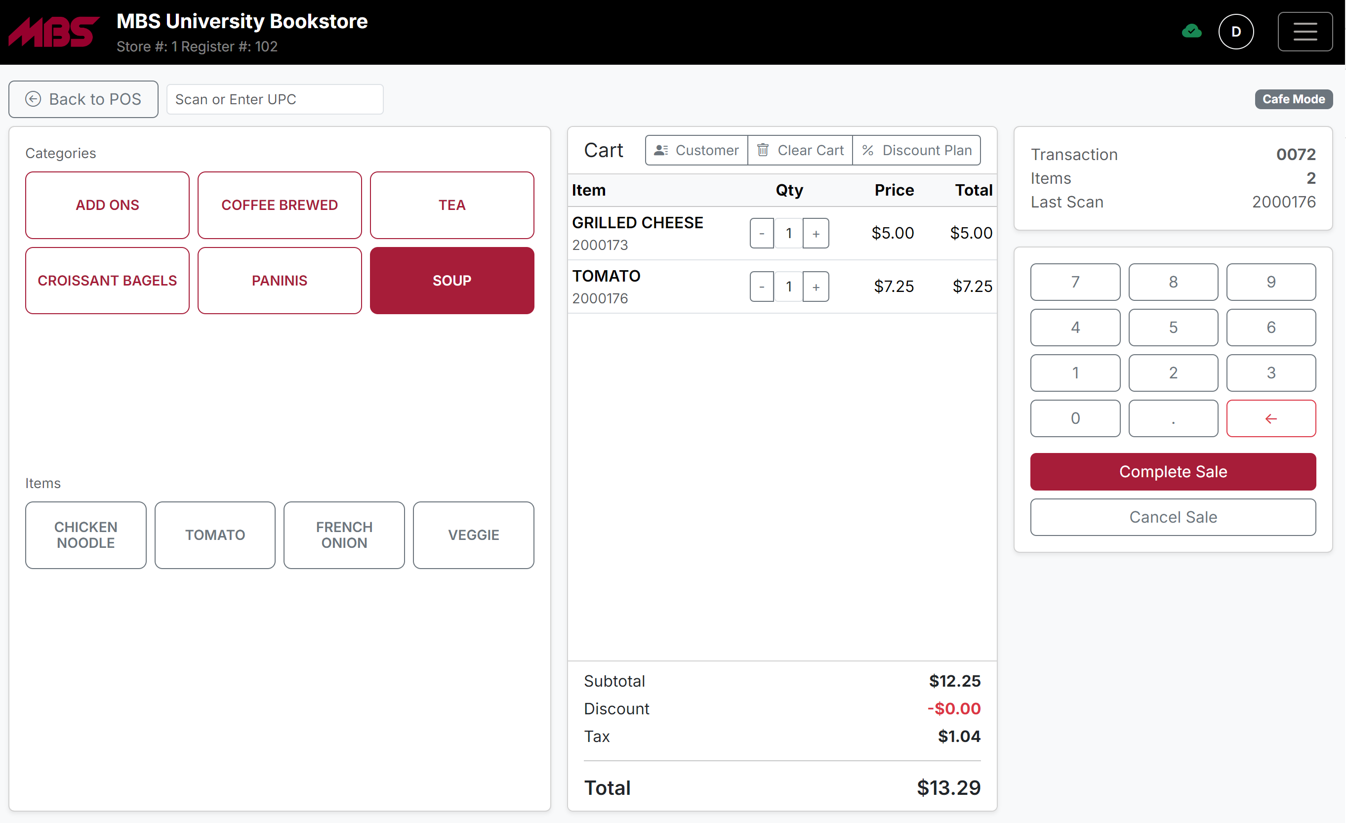Viewport: 1346px width, 823px height.
Task: Click Complete Sale
Action: point(1173,472)
